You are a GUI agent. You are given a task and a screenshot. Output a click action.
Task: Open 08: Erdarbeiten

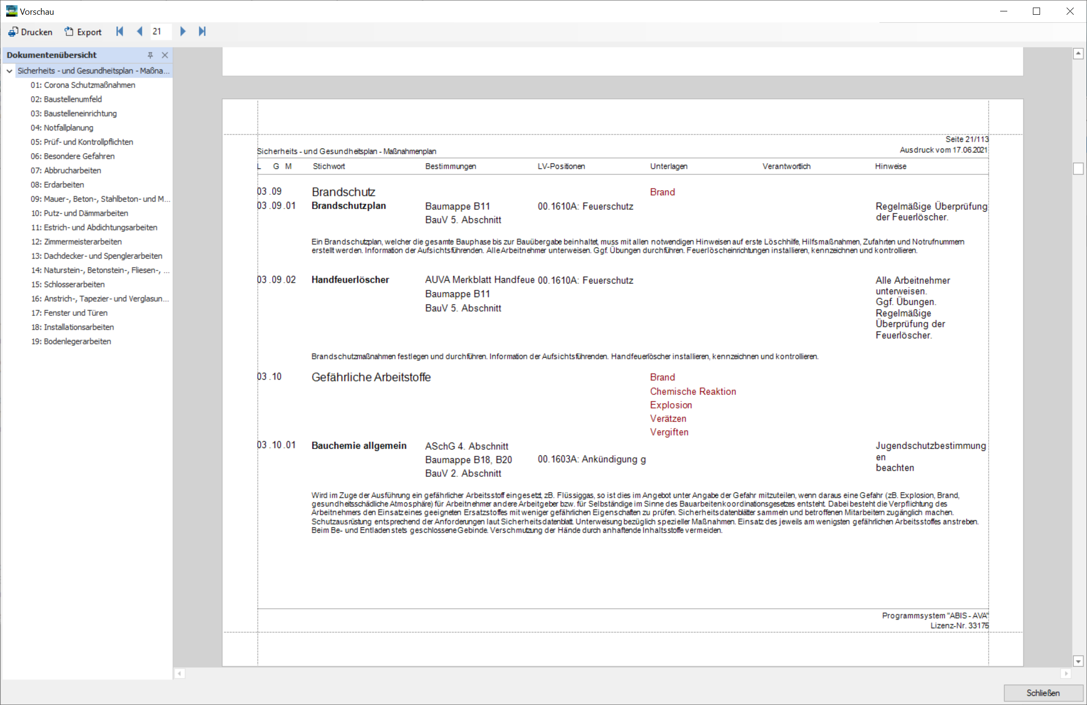pos(57,185)
